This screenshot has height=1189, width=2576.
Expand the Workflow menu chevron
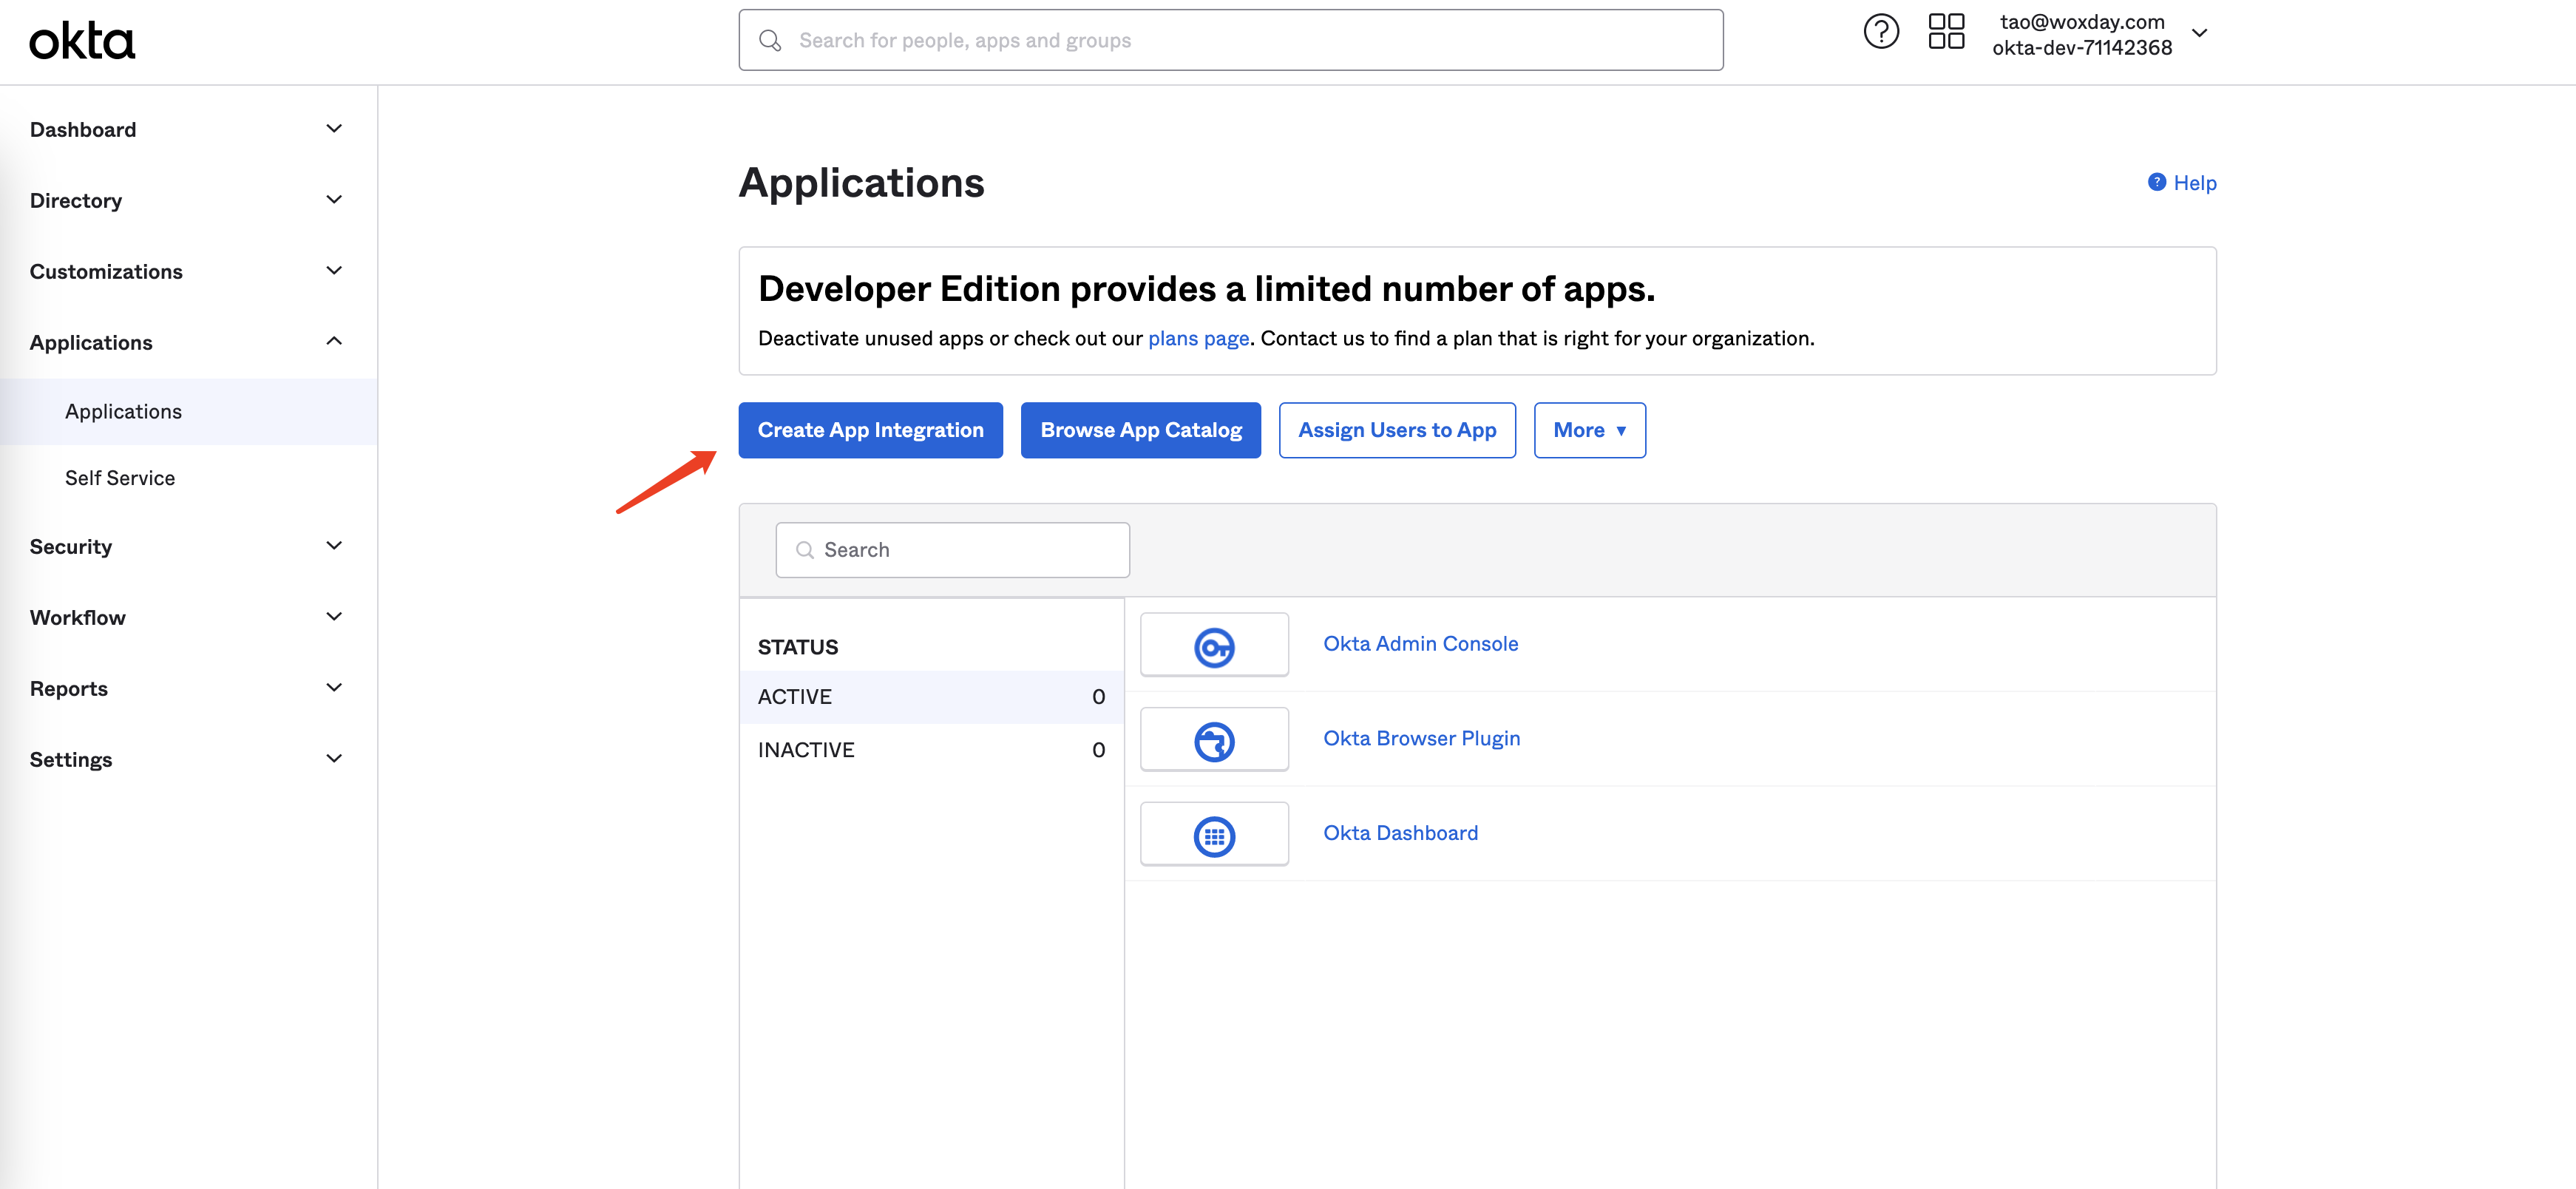tap(334, 617)
